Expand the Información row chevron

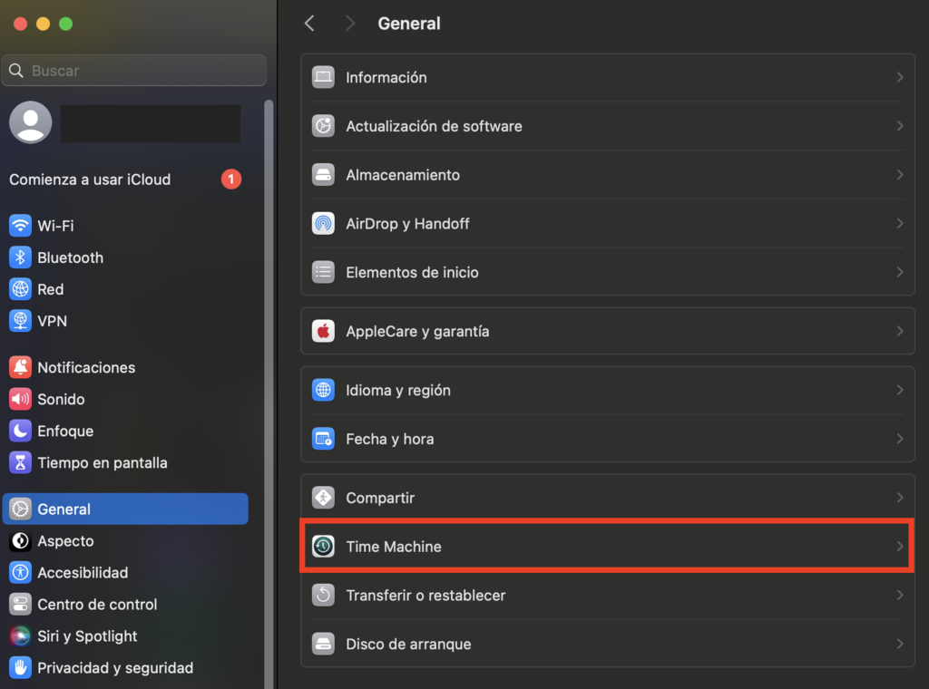(x=899, y=78)
